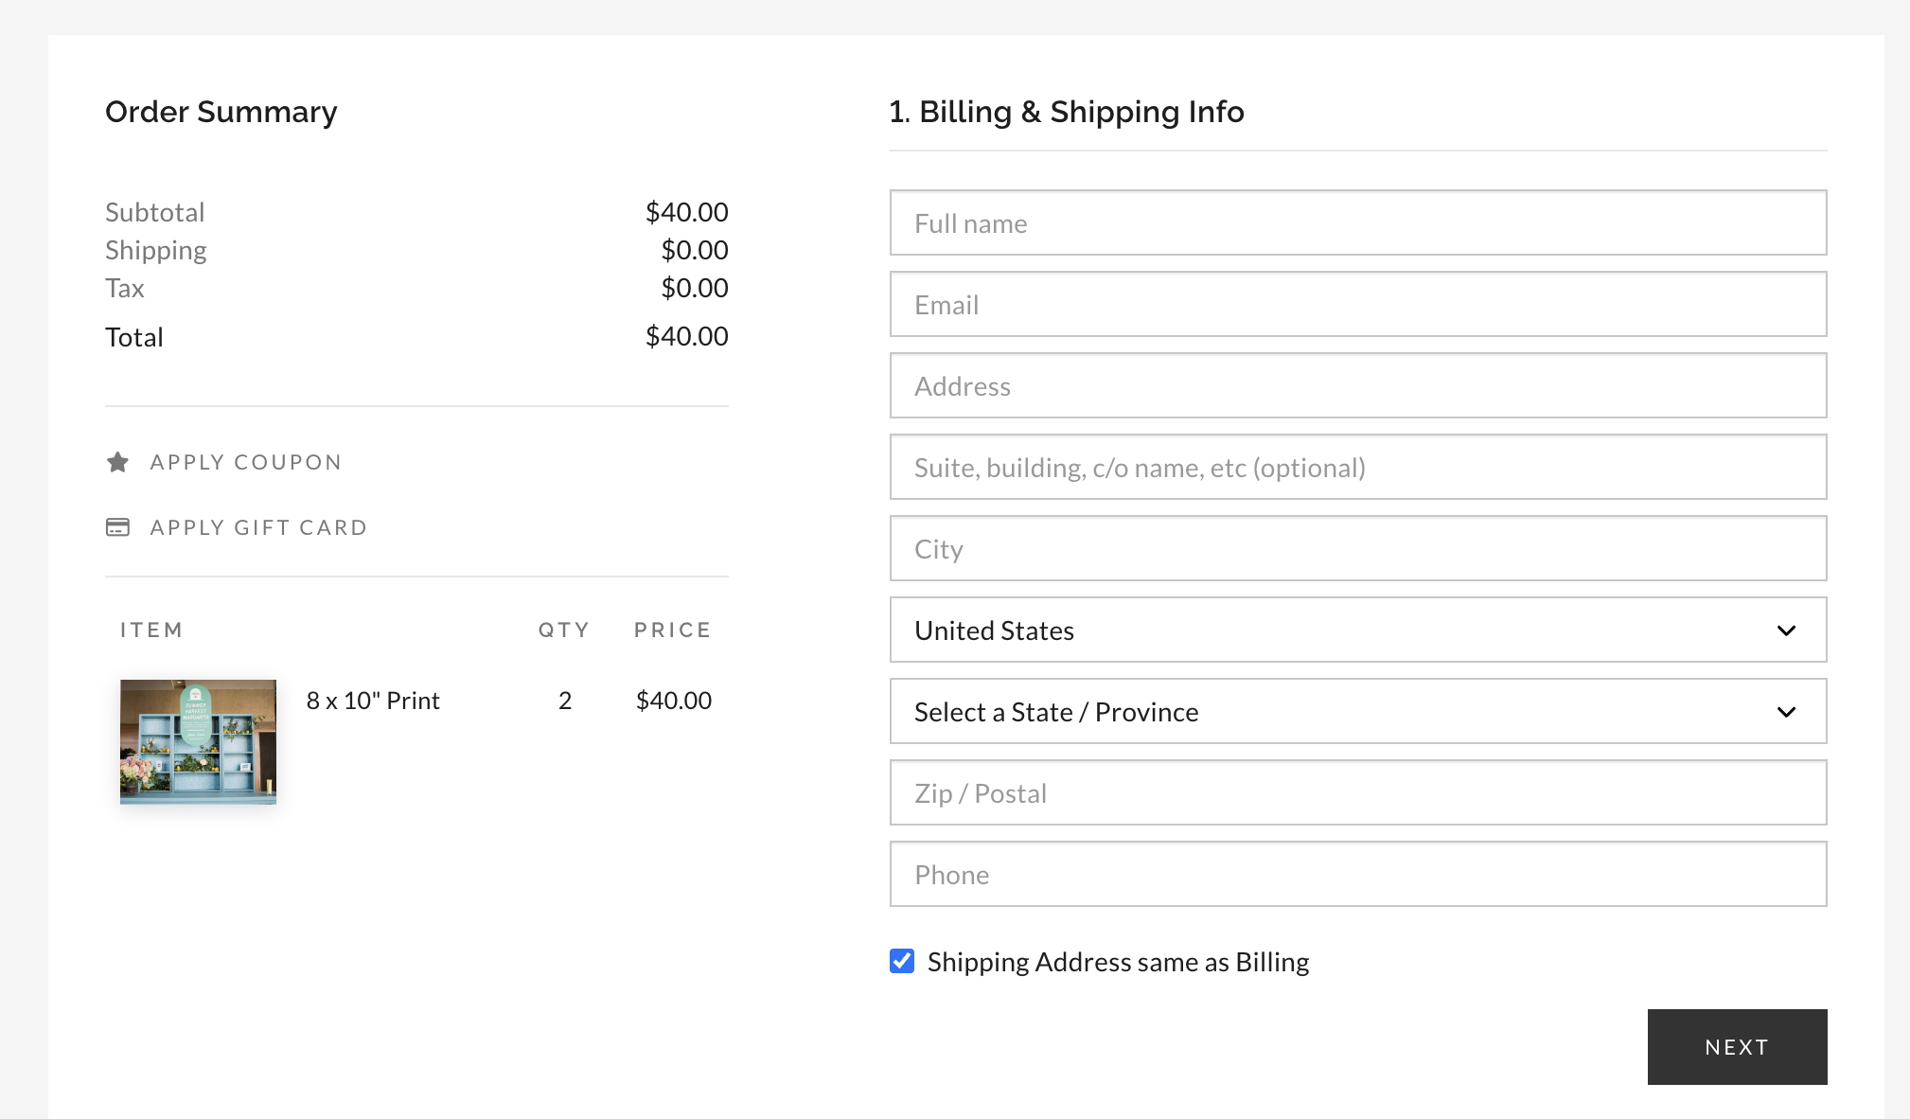Image resolution: width=1910 pixels, height=1119 pixels.
Task: Click the 8 x 10" Print item name
Action: point(373,701)
